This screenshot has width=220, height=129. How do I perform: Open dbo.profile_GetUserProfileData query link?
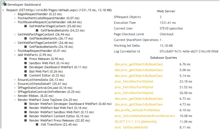tap(137, 110)
